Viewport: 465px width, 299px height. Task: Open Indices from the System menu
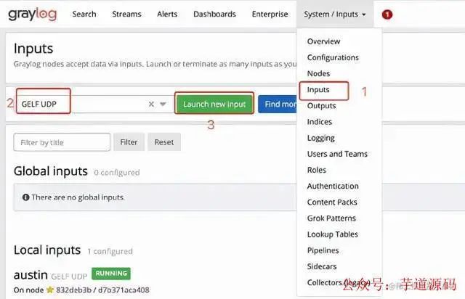coord(320,122)
